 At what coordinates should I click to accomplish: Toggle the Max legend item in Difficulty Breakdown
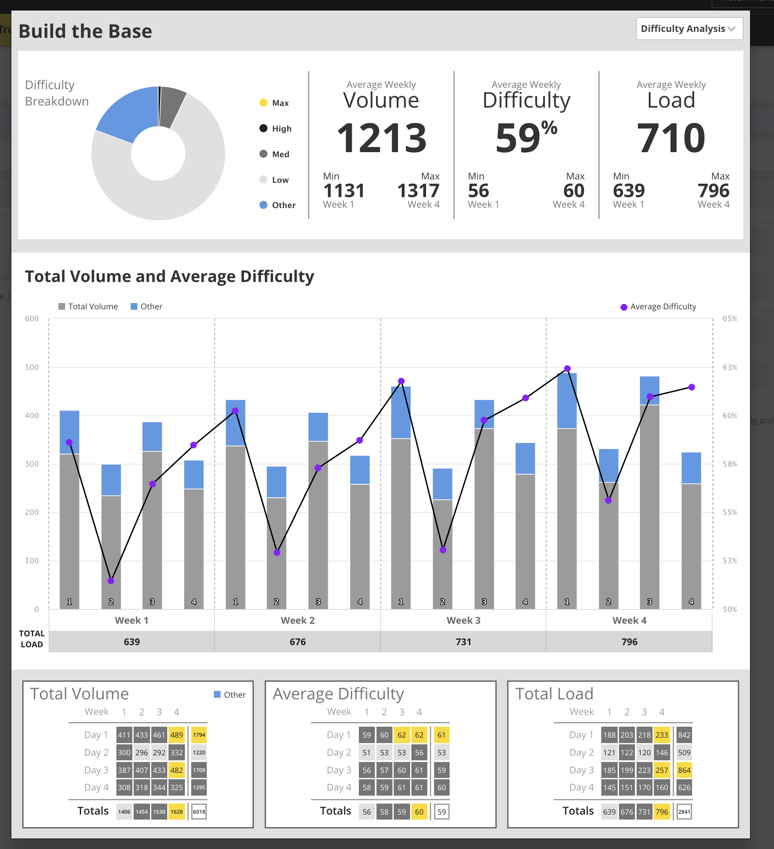click(274, 103)
